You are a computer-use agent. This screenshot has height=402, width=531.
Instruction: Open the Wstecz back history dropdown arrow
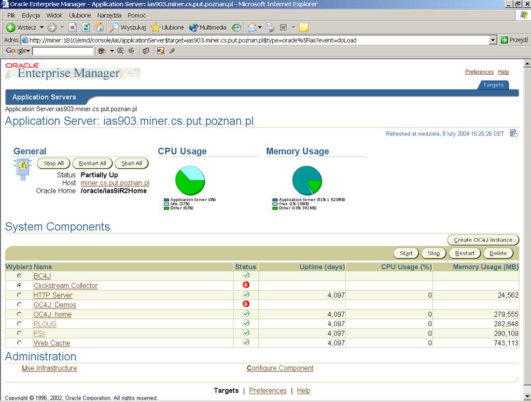41,27
